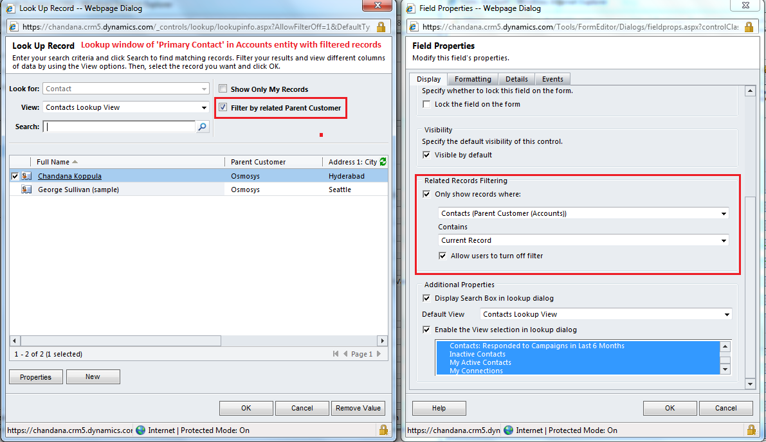Disable Allow users to turn off filter

(x=442, y=255)
